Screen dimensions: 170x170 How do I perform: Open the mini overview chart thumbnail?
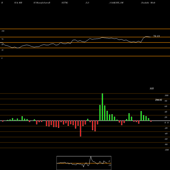[84, 163]
